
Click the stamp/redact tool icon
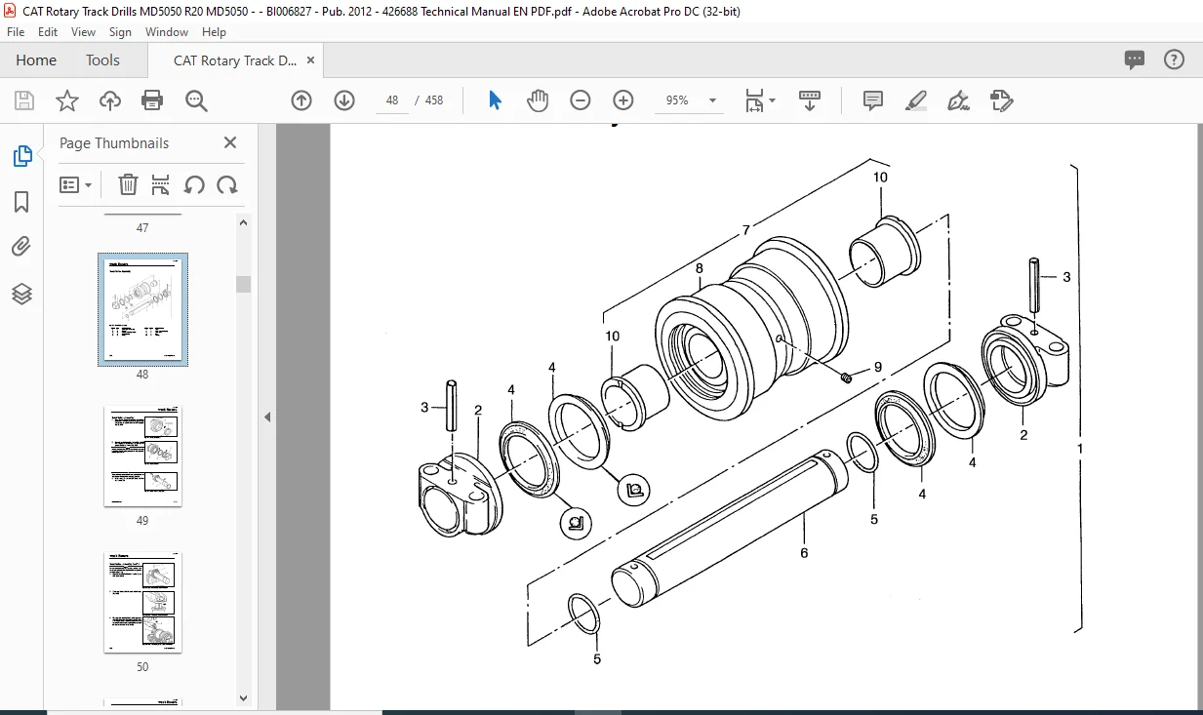click(1001, 100)
